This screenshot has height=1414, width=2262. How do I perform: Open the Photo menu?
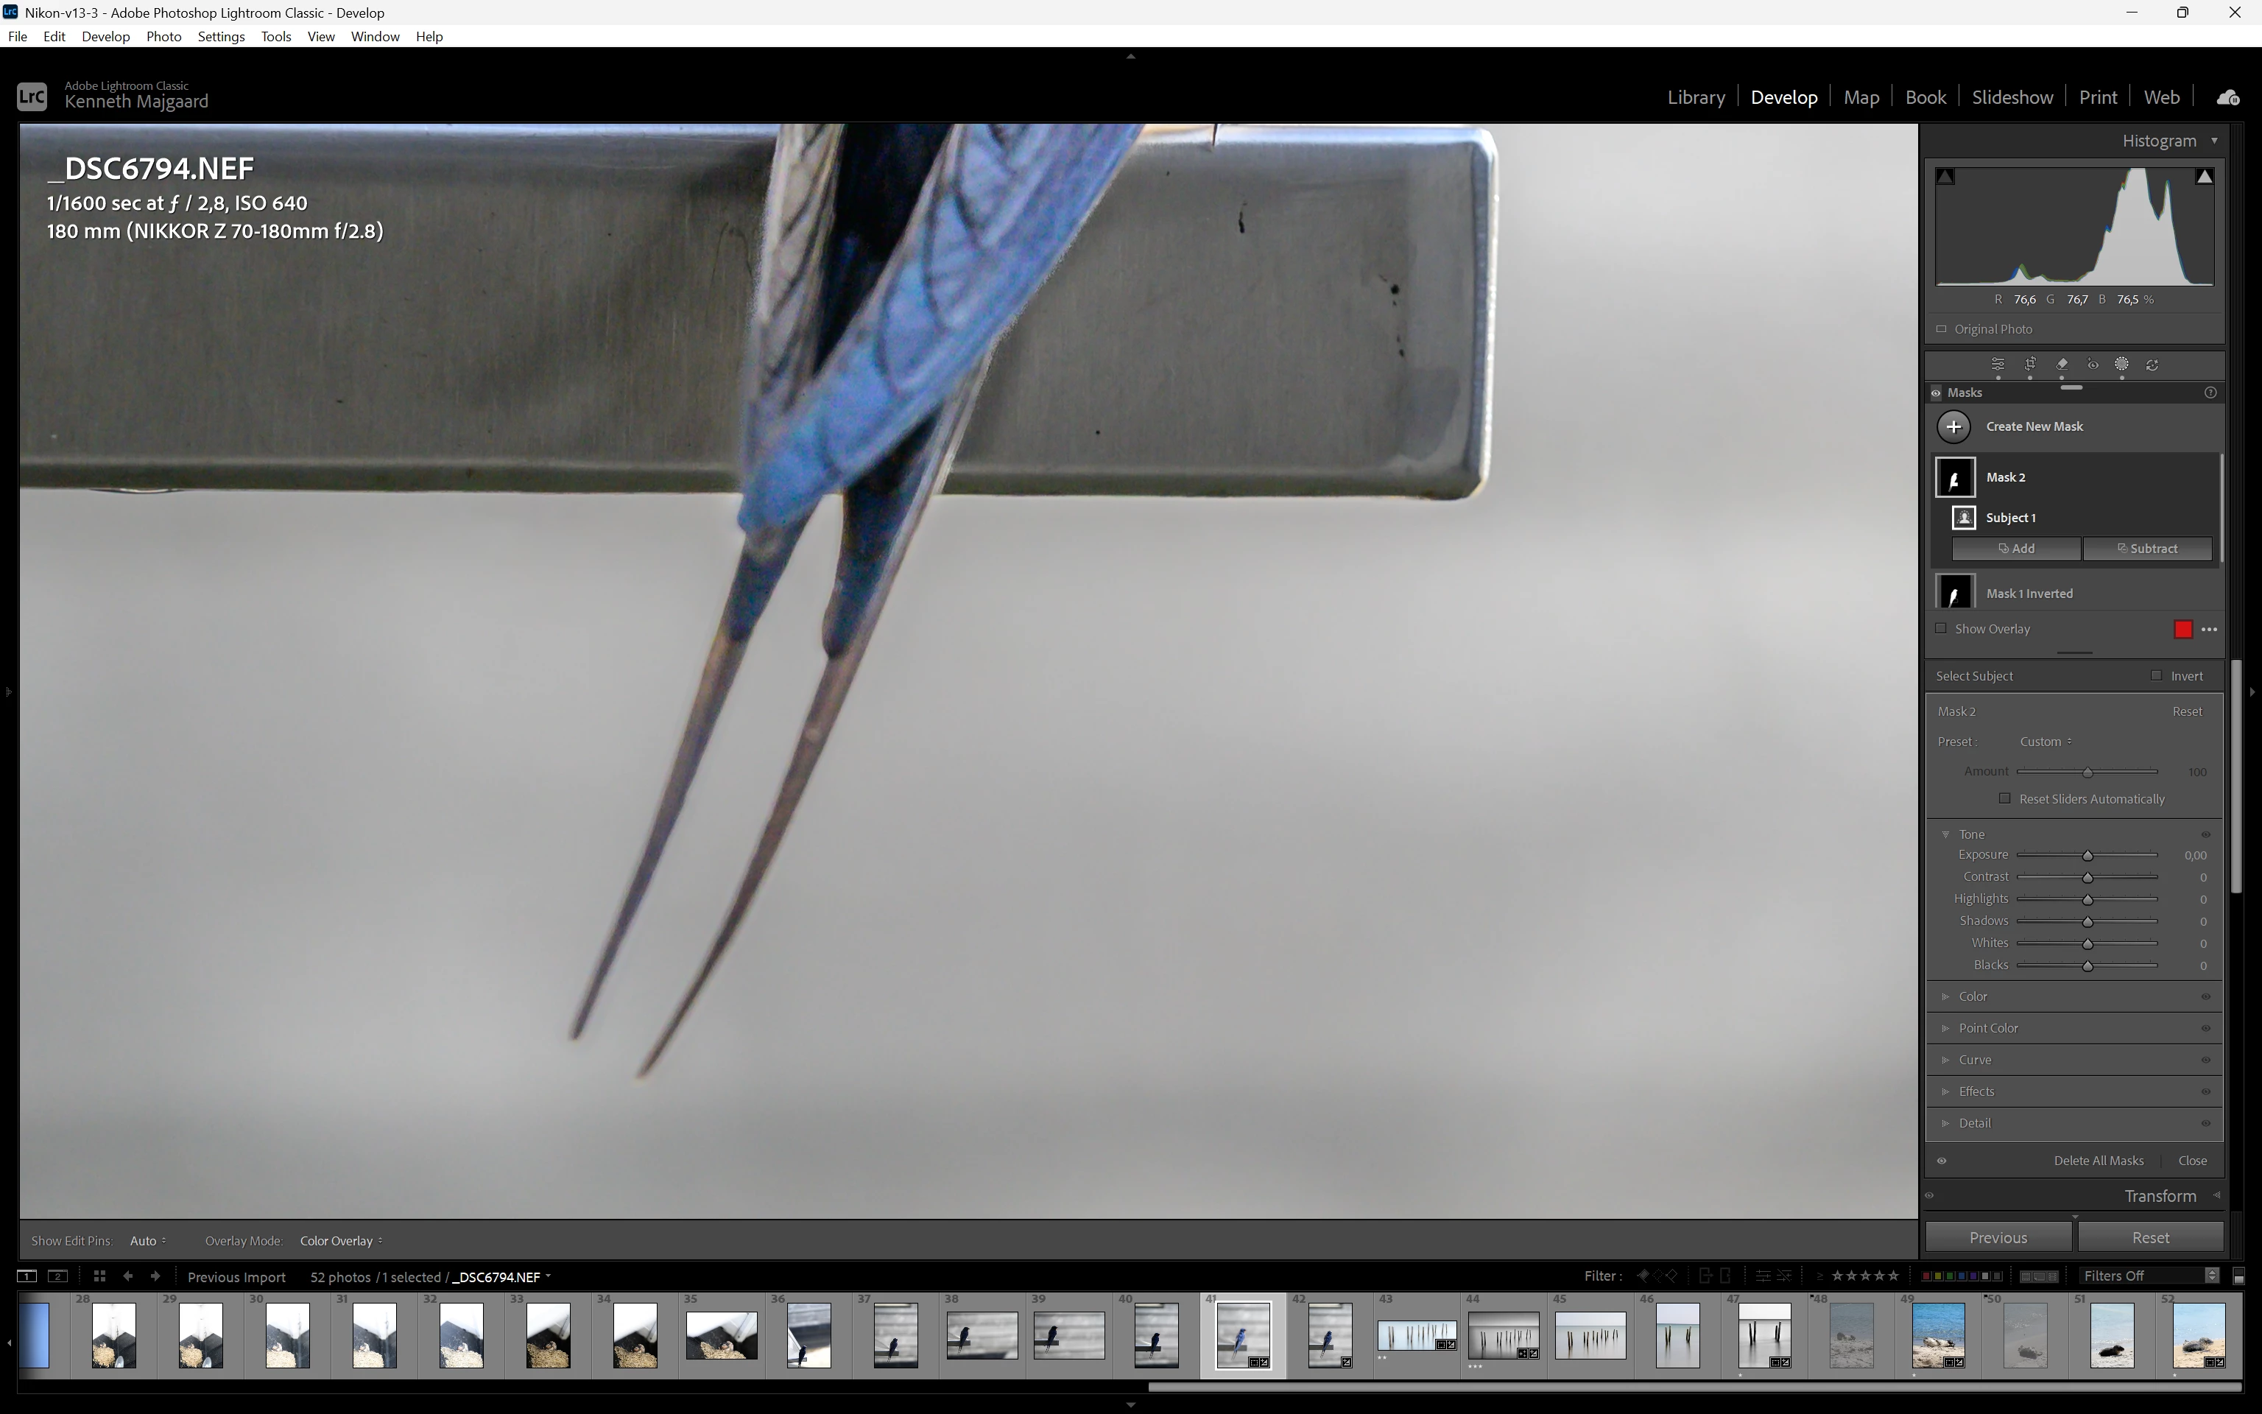(163, 37)
